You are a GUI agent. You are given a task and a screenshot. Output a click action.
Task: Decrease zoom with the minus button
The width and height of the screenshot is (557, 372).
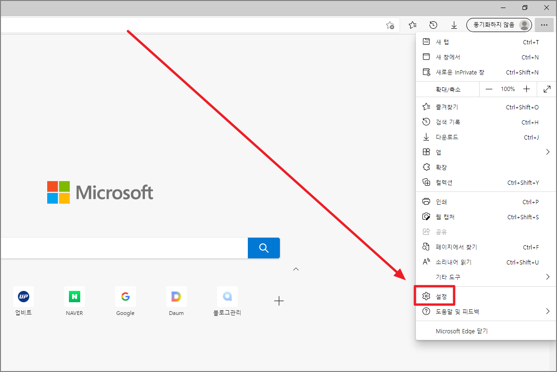pyautogui.click(x=489, y=89)
